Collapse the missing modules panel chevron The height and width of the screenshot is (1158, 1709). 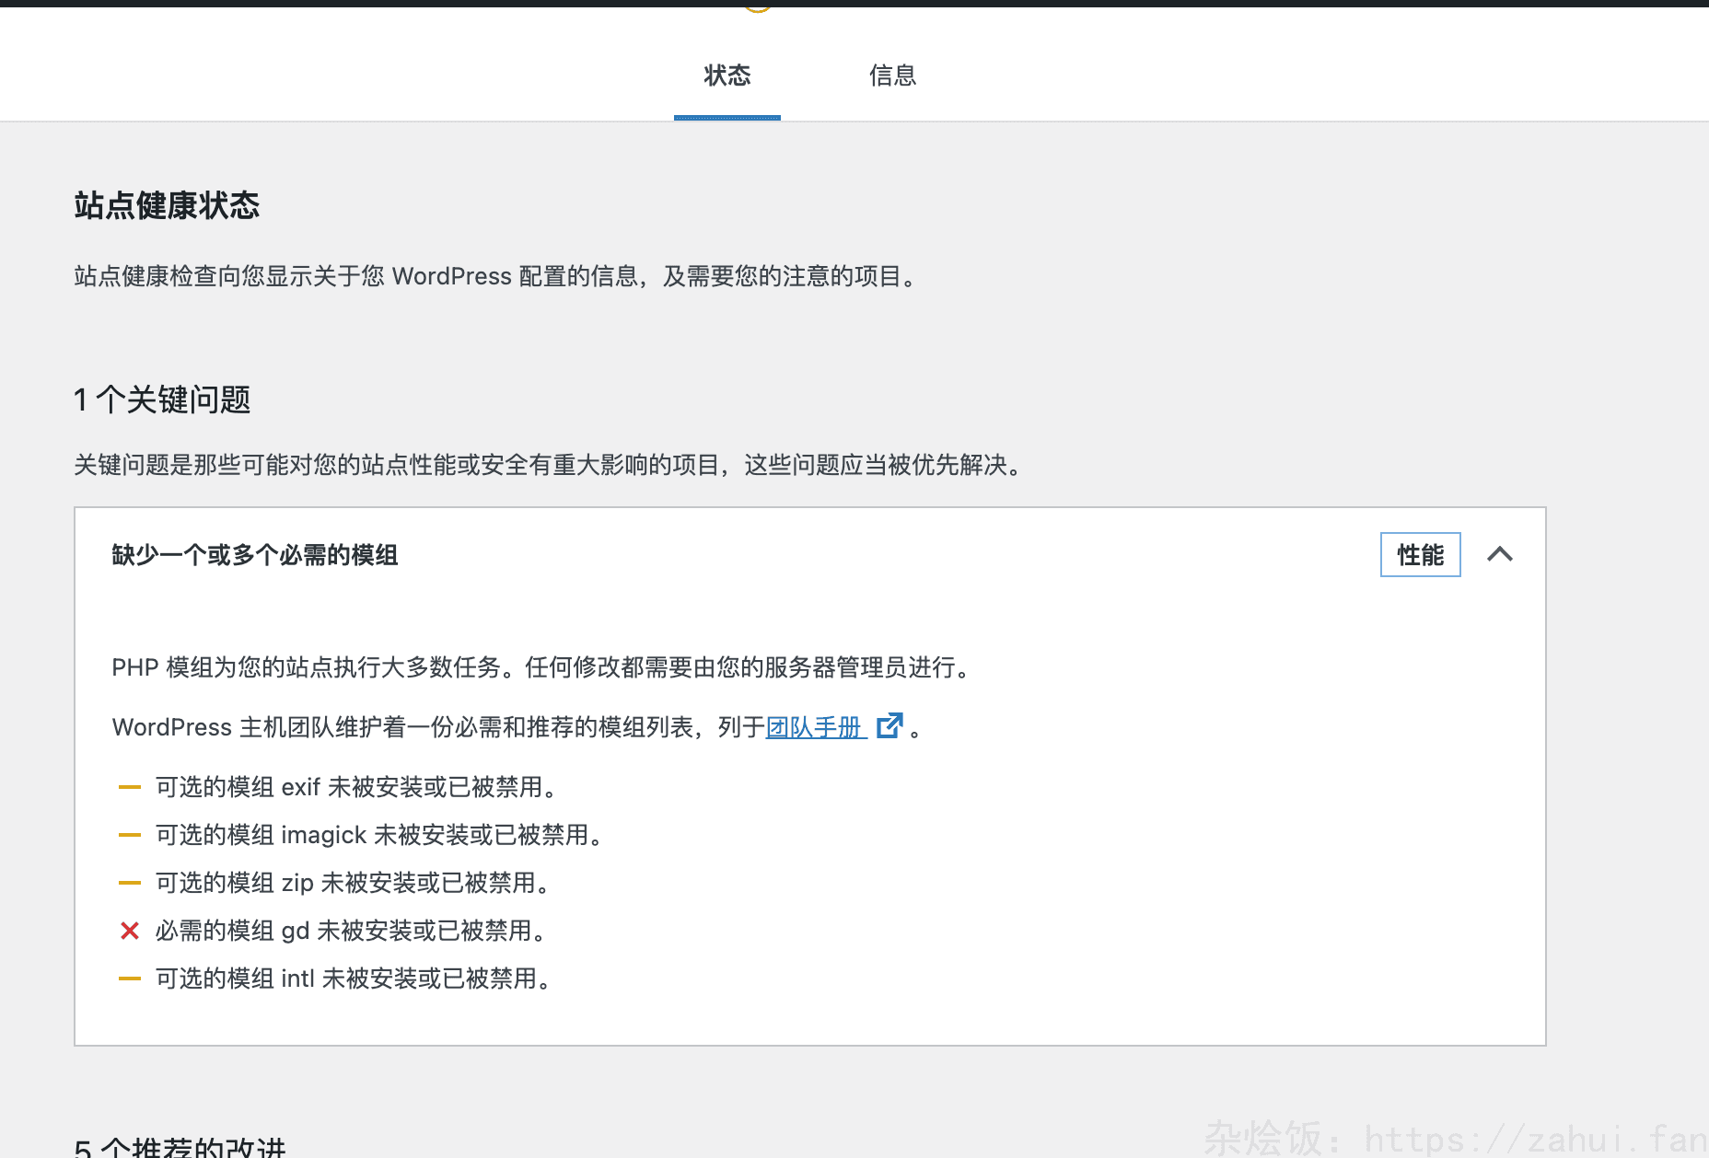pyautogui.click(x=1499, y=554)
